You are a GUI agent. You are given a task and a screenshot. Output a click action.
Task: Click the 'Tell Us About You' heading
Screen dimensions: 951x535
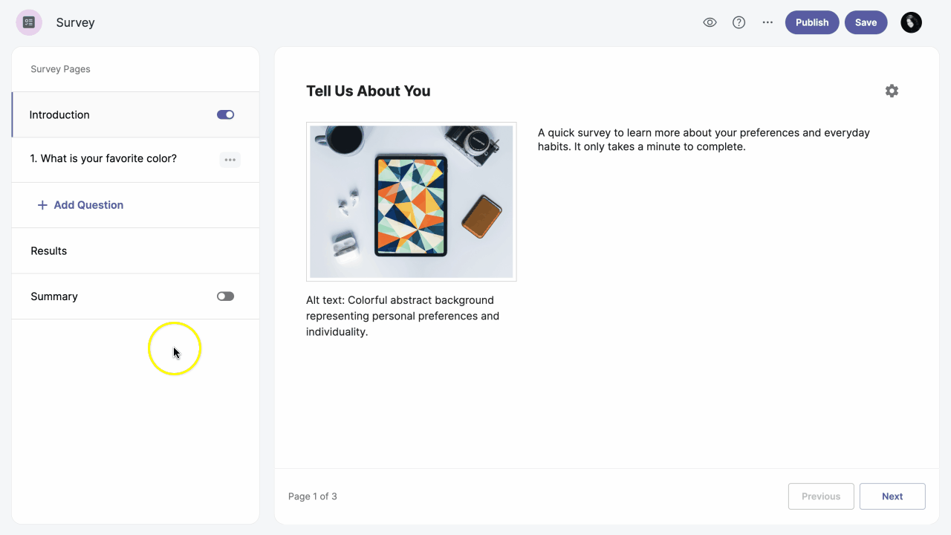tap(368, 91)
